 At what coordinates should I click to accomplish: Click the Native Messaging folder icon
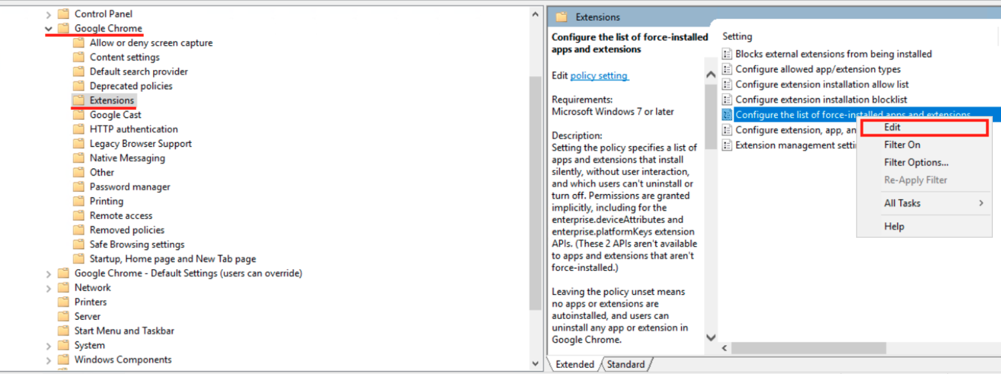(79, 157)
